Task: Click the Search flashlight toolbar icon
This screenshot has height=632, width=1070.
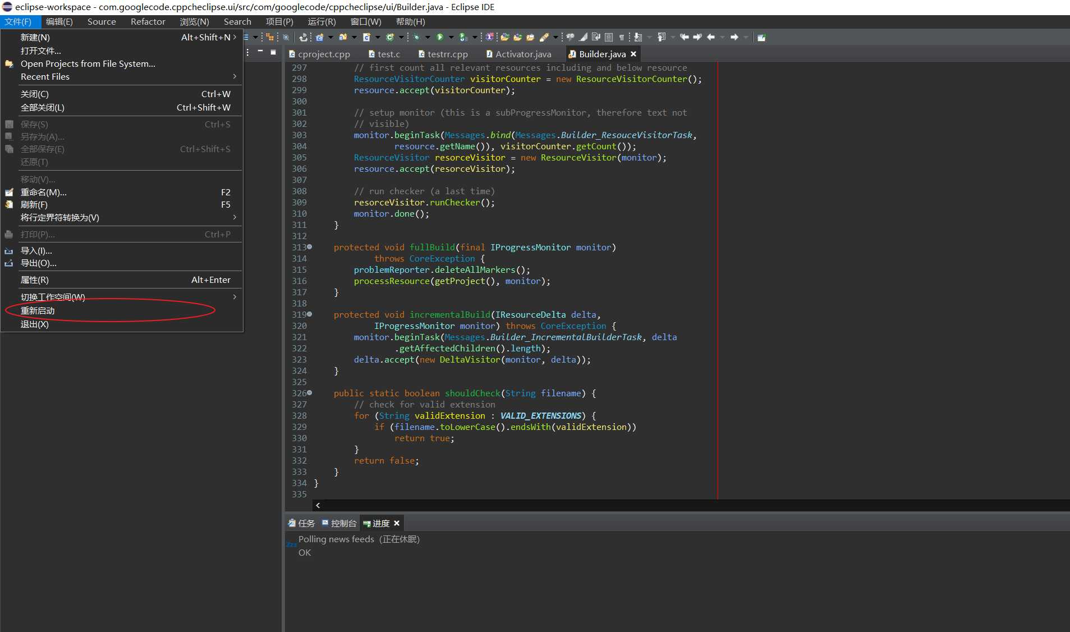Action: point(544,37)
